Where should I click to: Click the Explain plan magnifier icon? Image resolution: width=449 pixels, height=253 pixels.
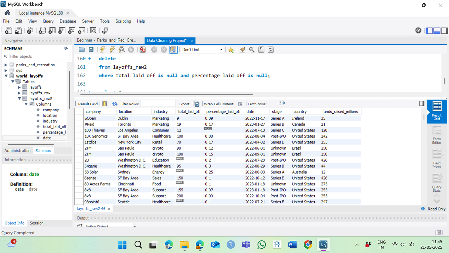(x=122, y=49)
